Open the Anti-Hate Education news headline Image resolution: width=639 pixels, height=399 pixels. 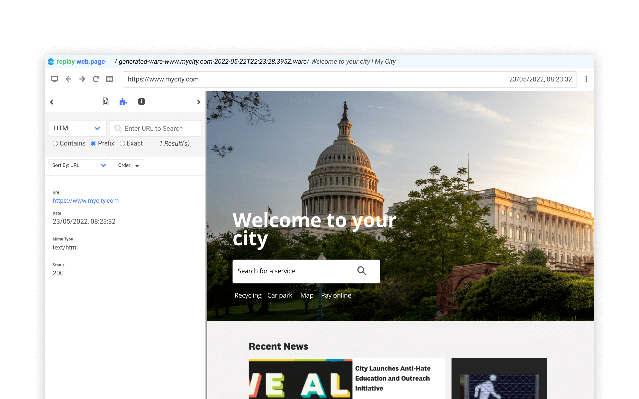pos(393,378)
